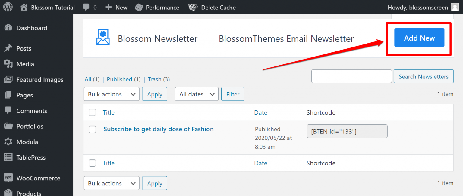
Task: Click the Performance item in the admin bar
Action: tap(157, 7)
